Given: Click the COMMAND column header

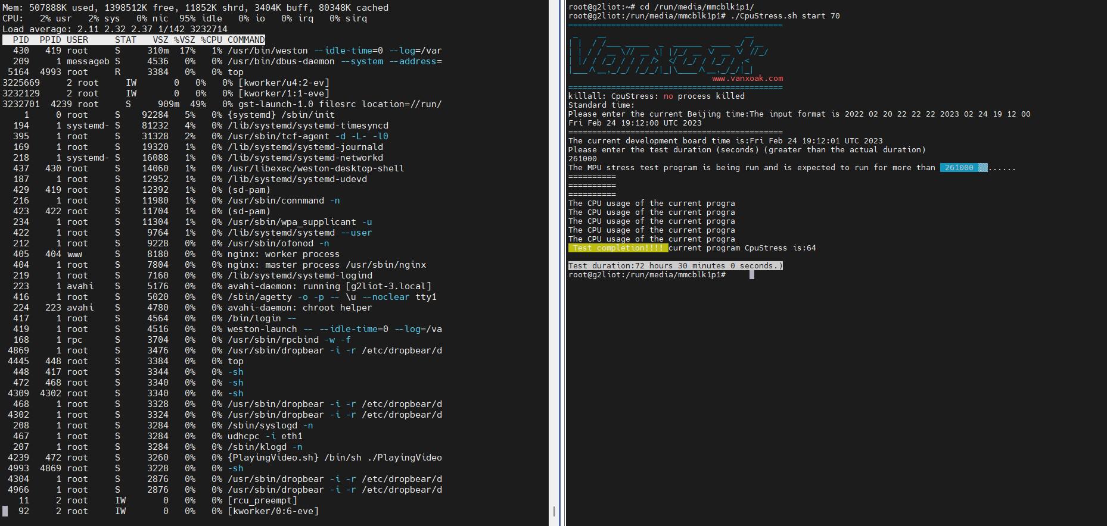Looking at the screenshot, I should 246,40.
